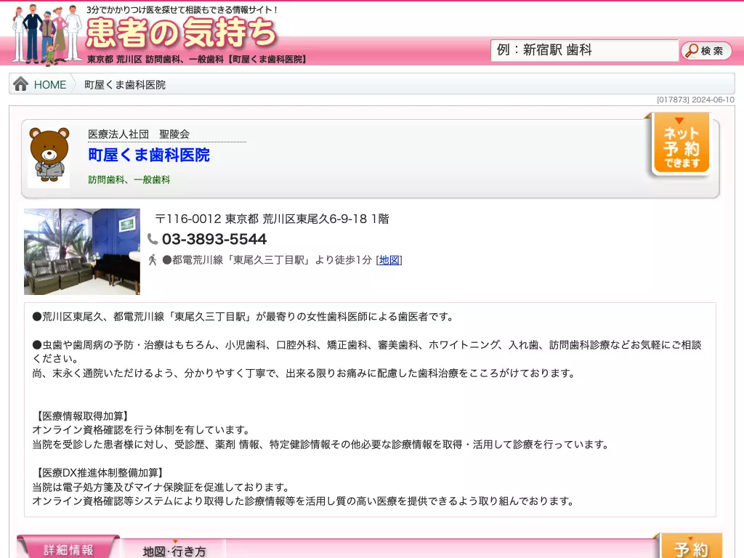The width and height of the screenshot is (744, 558).
Task: Select the 詳細情報 tab
Action: 68,548
